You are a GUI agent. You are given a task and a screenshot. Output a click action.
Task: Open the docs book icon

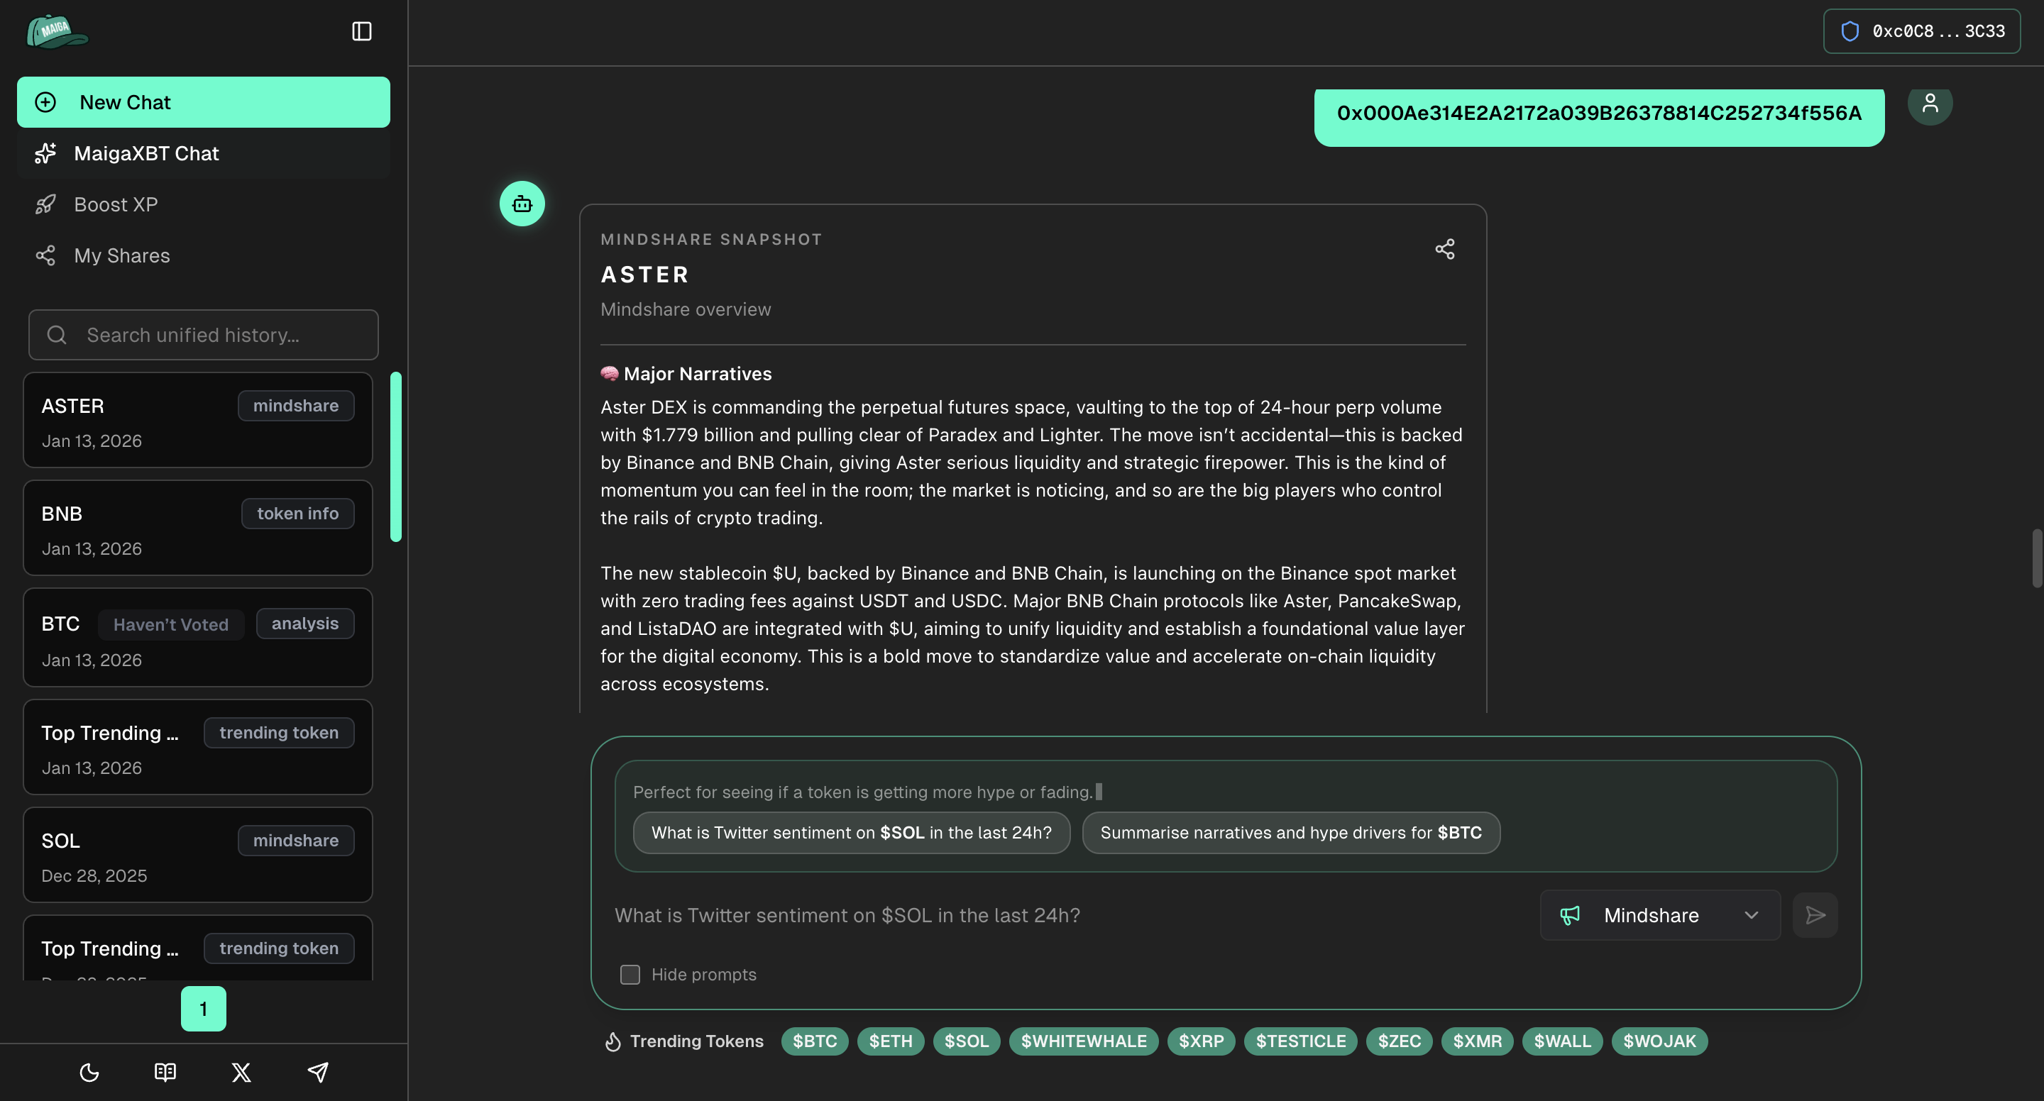click(165, 1073)
